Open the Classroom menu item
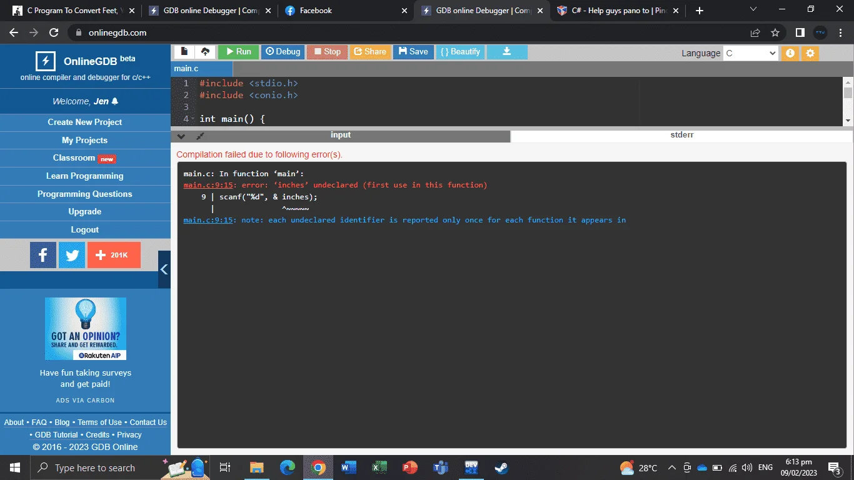 tap(85, 158)
